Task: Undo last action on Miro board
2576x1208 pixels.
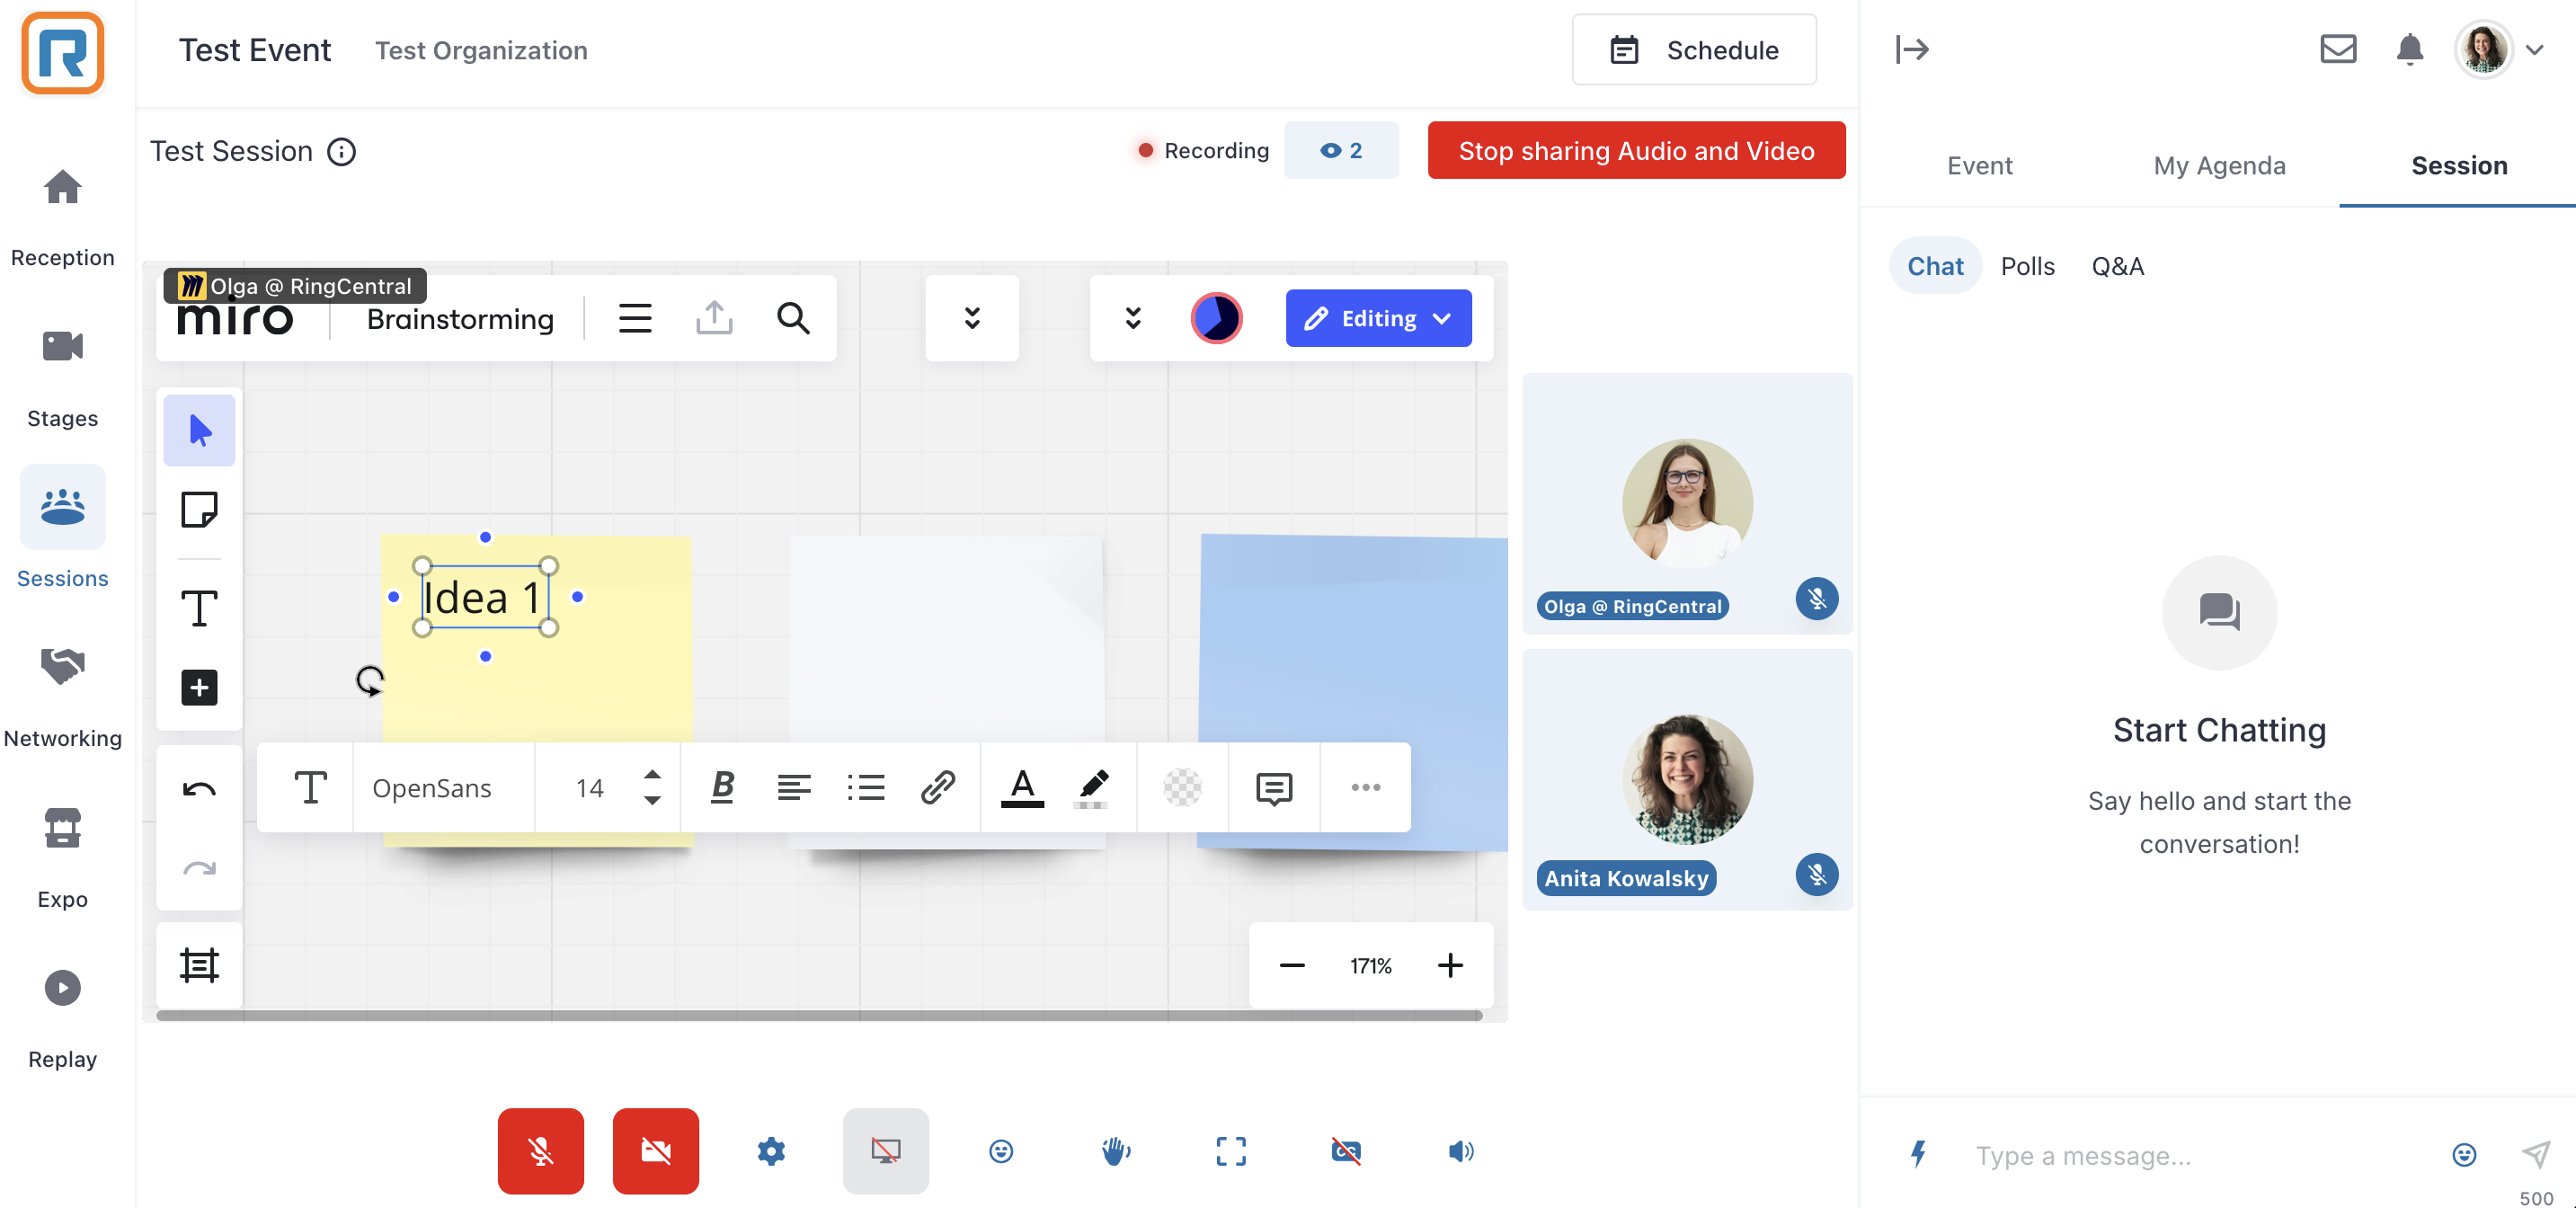Action: [199, 789]
